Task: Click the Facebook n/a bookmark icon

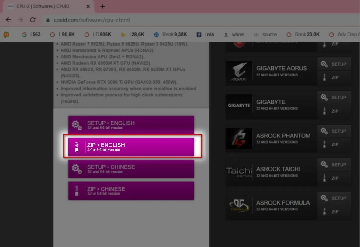Action: (x=199, y=34)
